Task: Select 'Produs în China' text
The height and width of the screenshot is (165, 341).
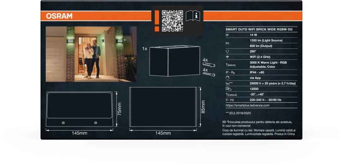Action: 285,134
